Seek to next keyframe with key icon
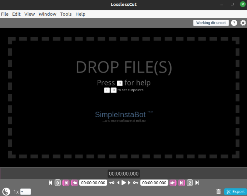Viewport: 247px width, 196px height. 135,183
